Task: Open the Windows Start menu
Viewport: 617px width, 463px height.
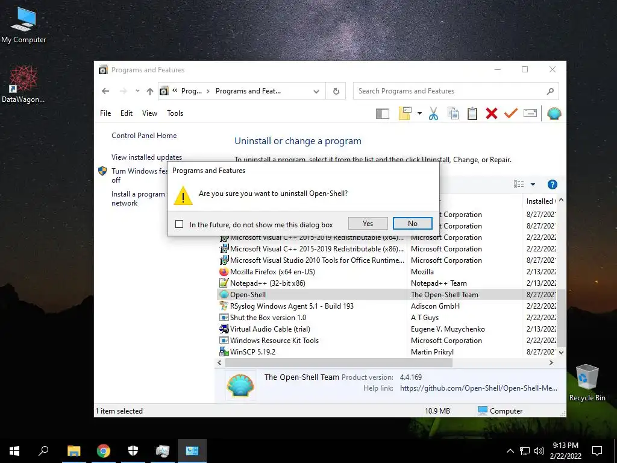Action: coord(14,451)
